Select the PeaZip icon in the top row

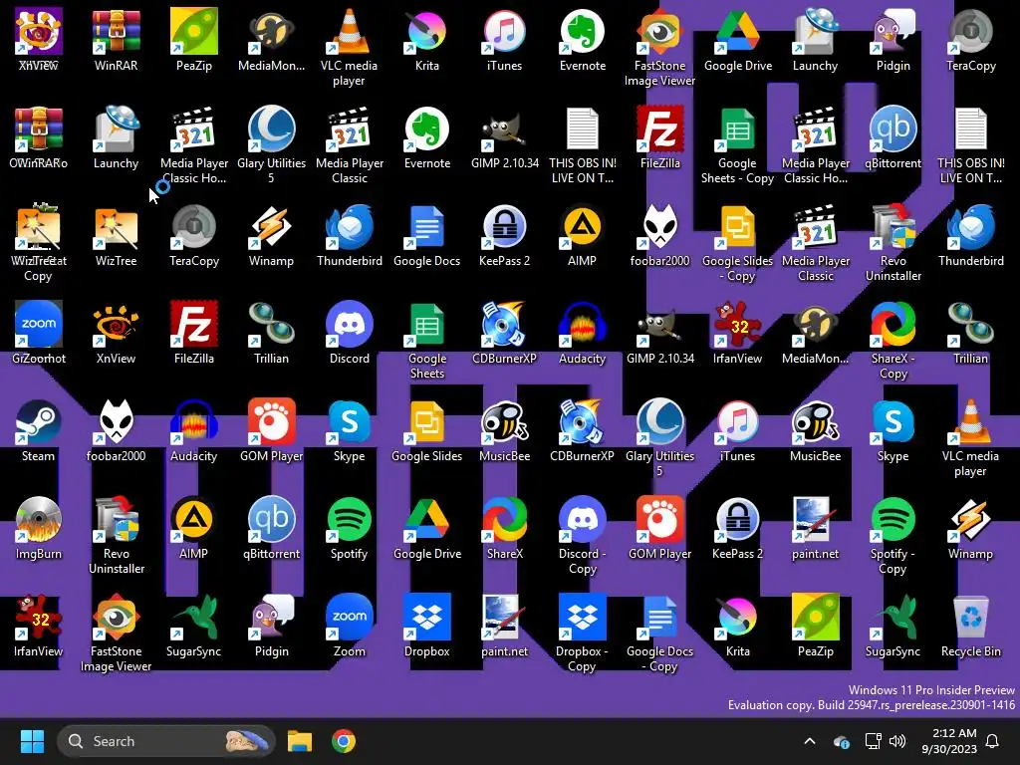click(194, 40)
